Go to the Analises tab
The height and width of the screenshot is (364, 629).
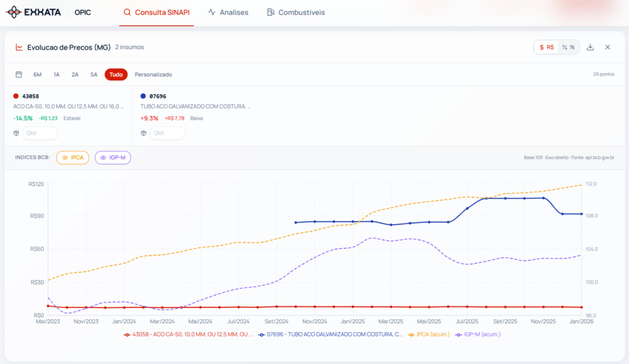click(x=228, y=12)
